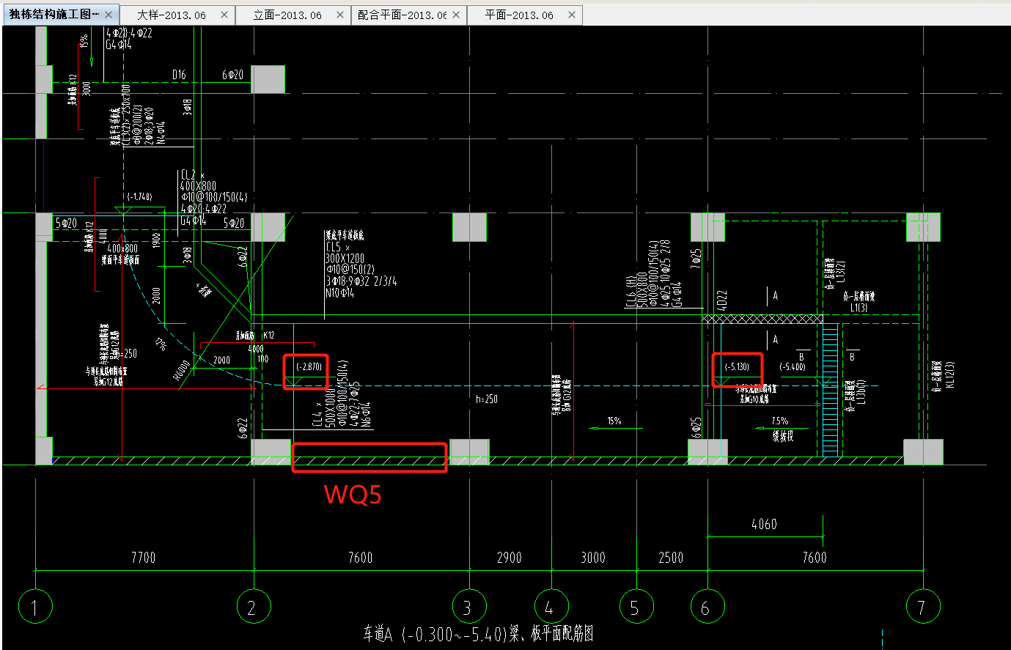Click the D16 label

[179, 75]
